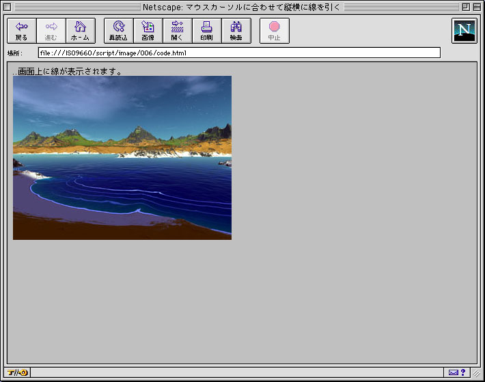485x382 pixels.
Task: Click the 場所: label
Action: pyautogui.click(x=15, y=53)
